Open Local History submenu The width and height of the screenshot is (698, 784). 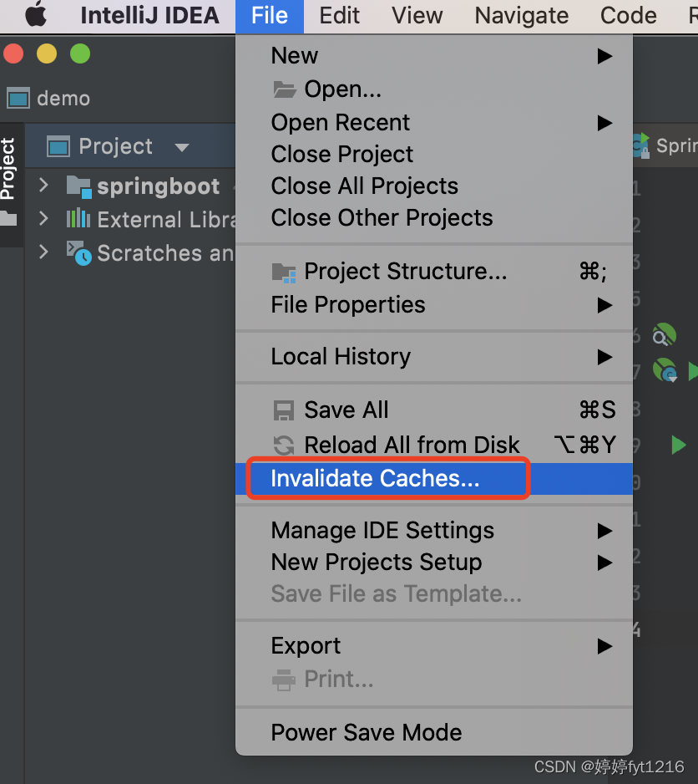pos(433,357)
